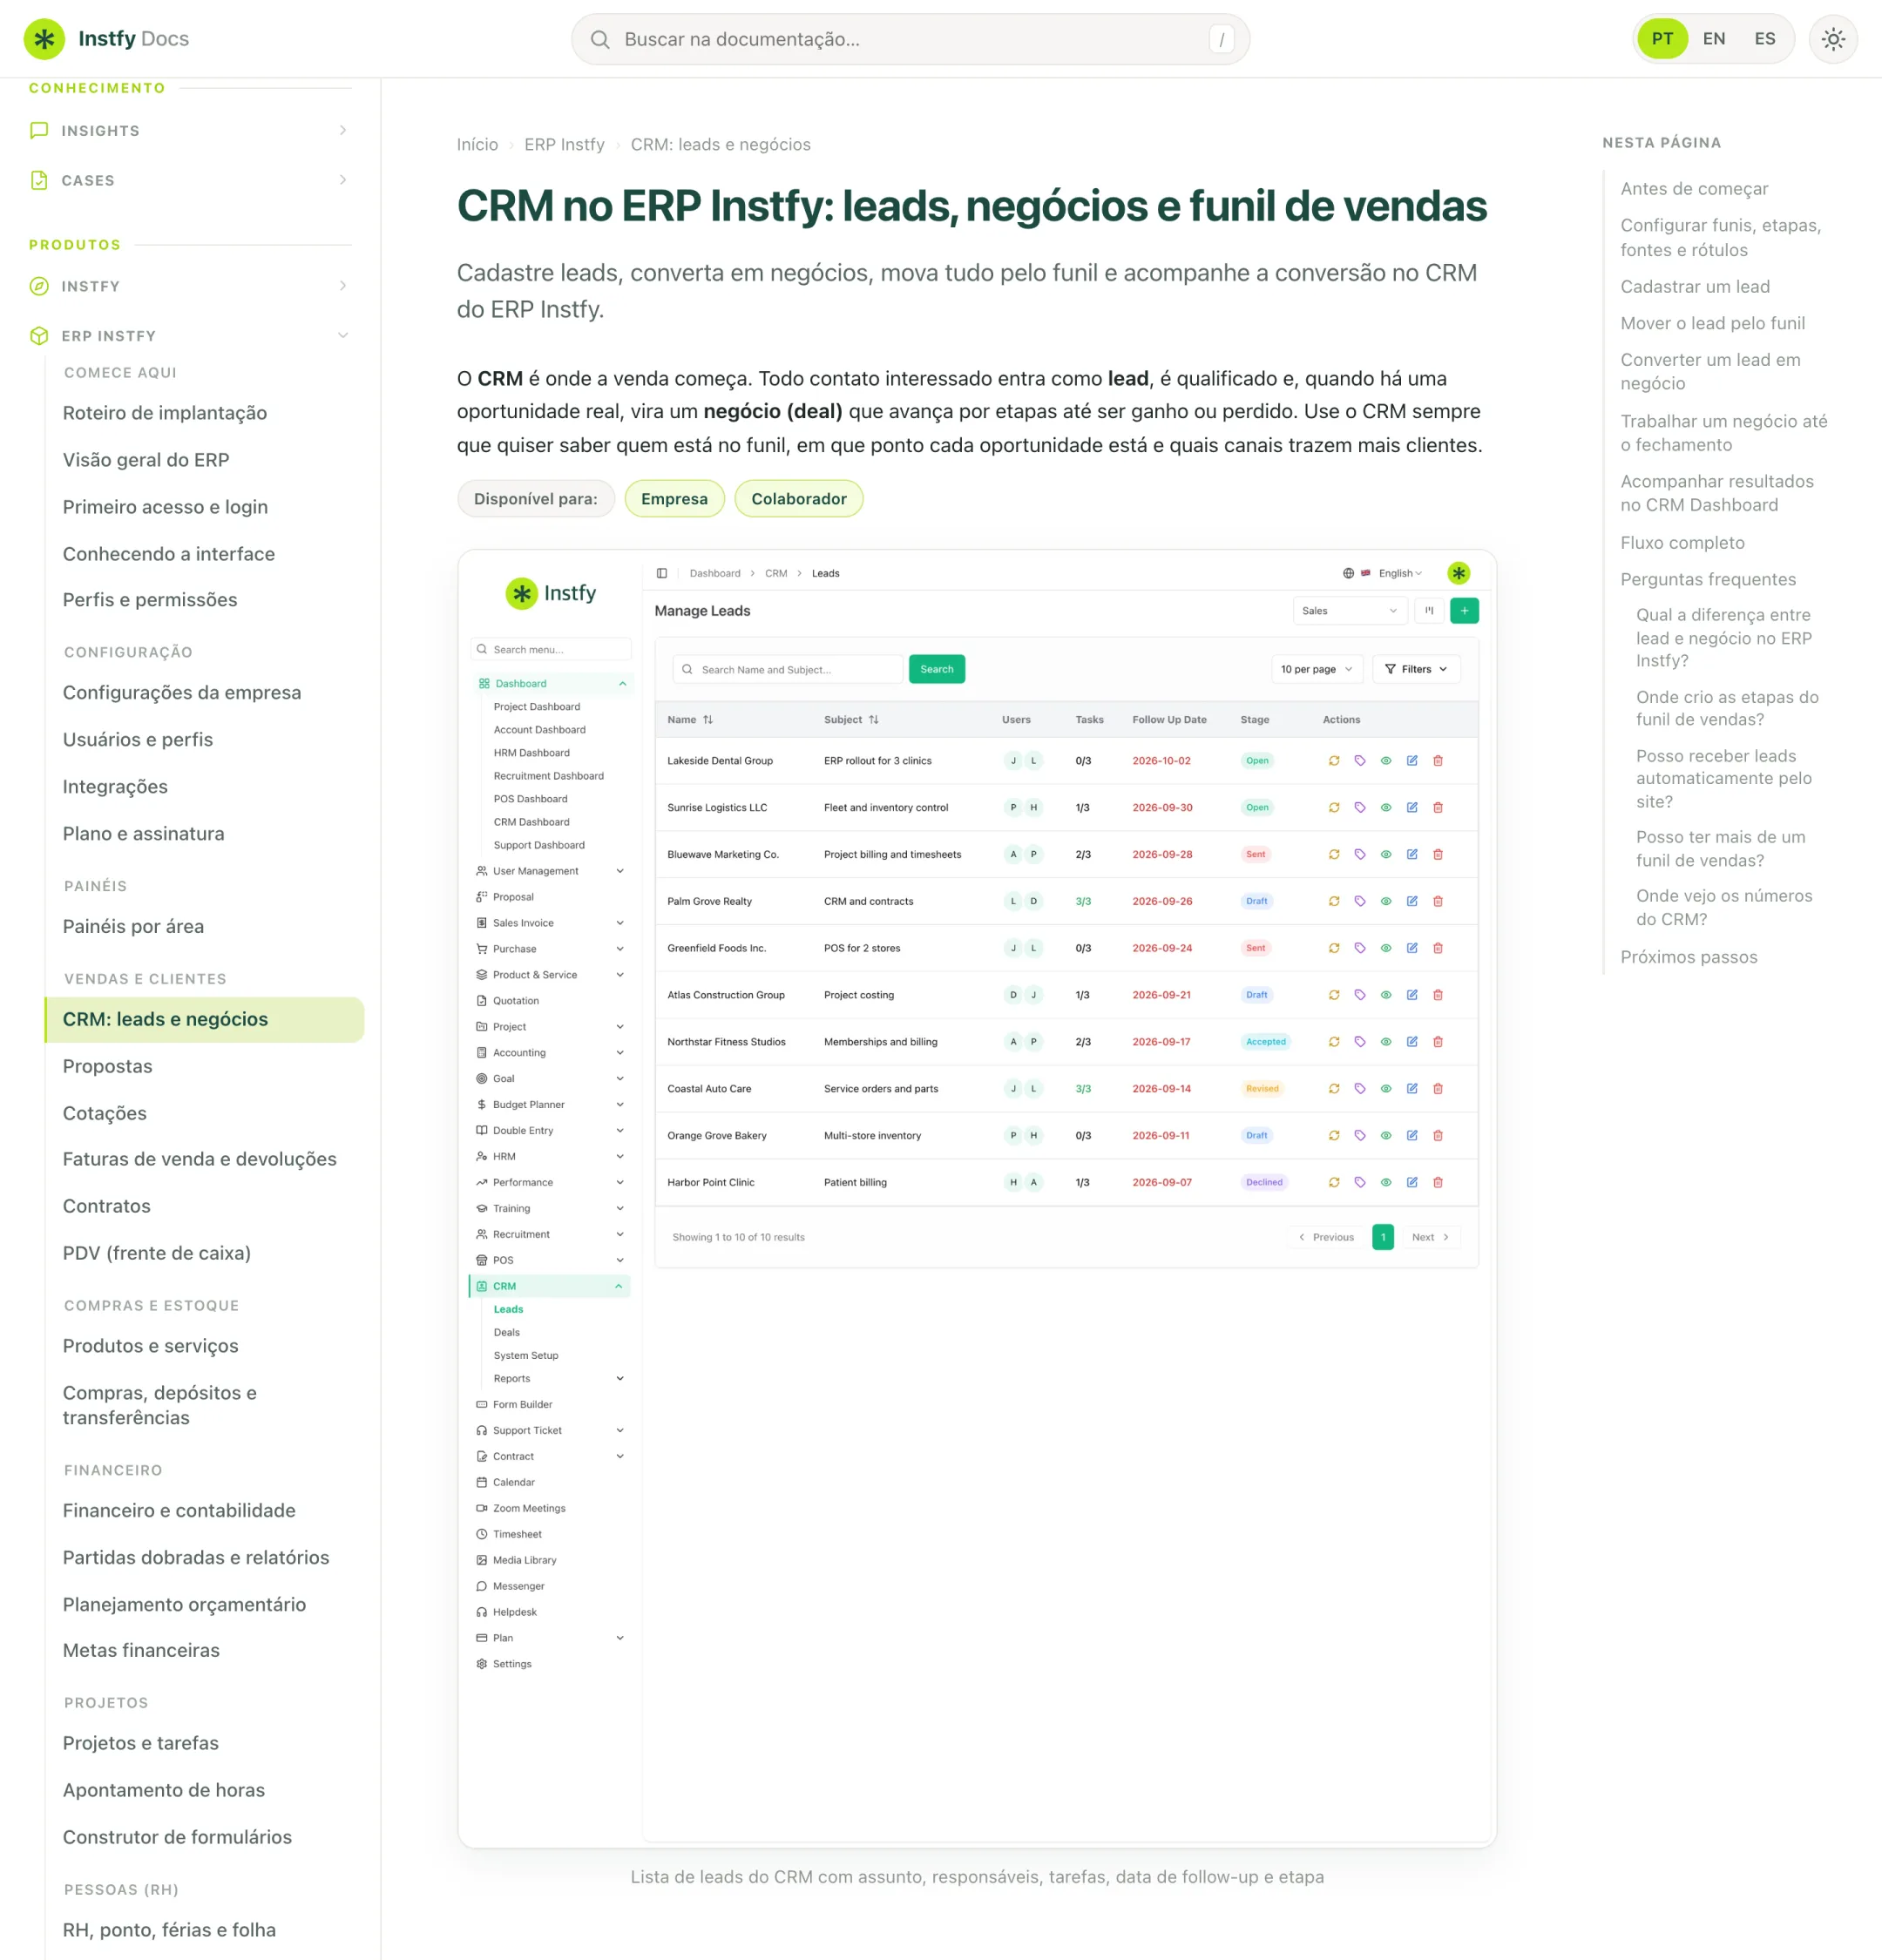Click the ERP Instfy box icon
1882x1960 pixels.
pos(39,336)
